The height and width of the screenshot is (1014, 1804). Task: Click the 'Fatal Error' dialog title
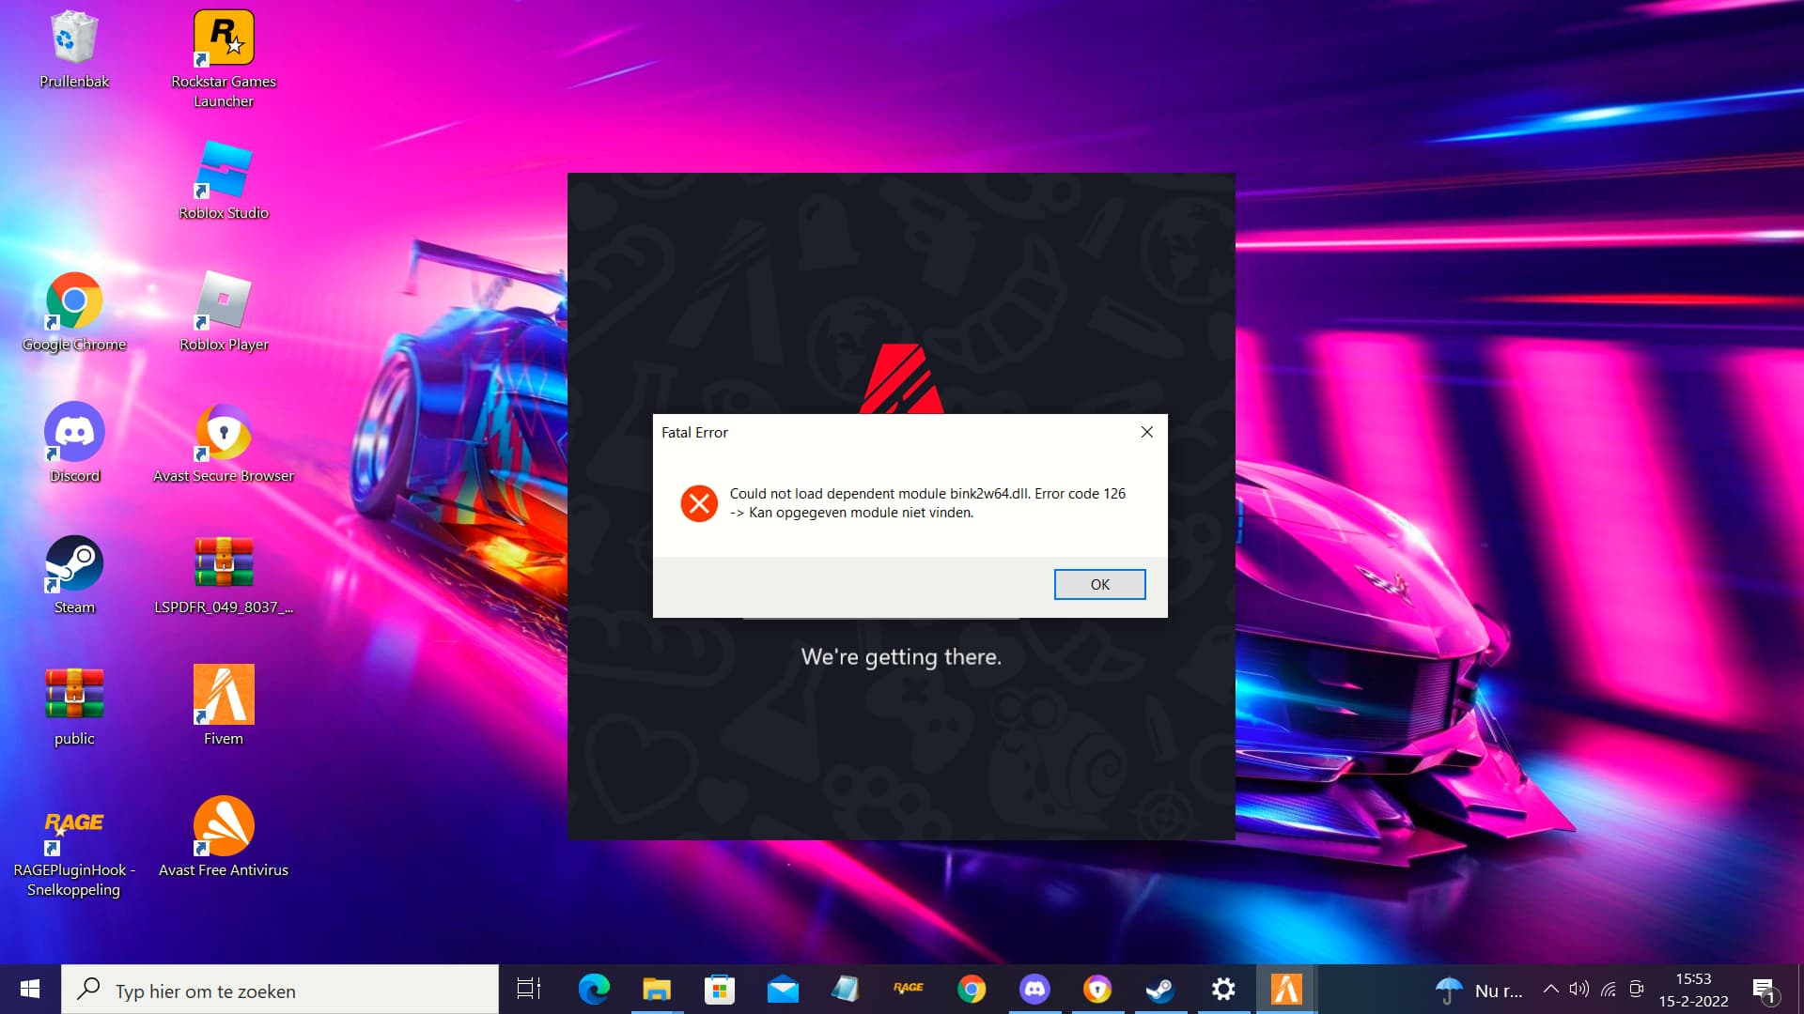click(694, 432)
